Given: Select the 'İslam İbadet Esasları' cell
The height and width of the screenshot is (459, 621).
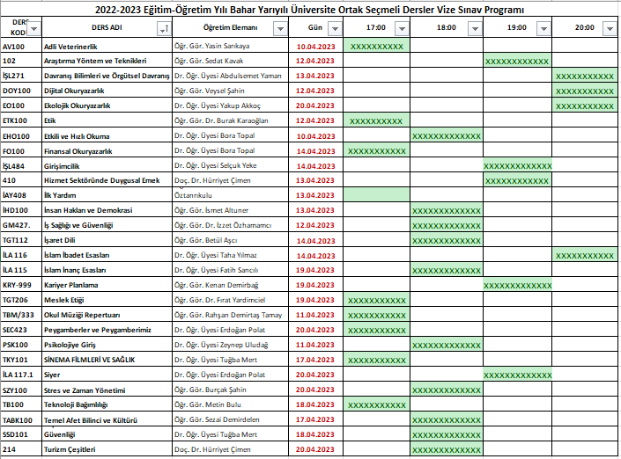Looking at the screenshot, I should coord(107,255).
